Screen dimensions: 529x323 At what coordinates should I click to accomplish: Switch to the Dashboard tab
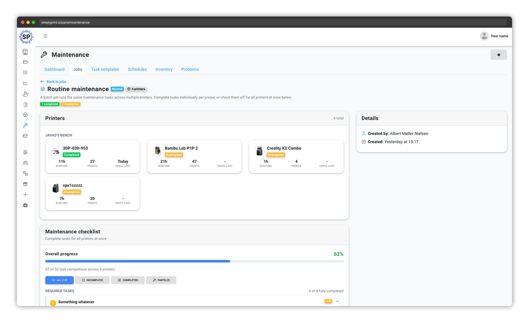click(55, 69)
